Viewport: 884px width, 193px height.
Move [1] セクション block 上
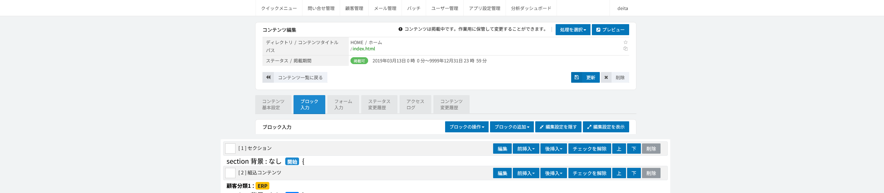619,149
